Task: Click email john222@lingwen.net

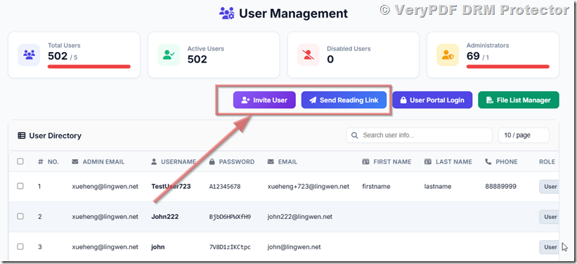Action: pos(300,216)
